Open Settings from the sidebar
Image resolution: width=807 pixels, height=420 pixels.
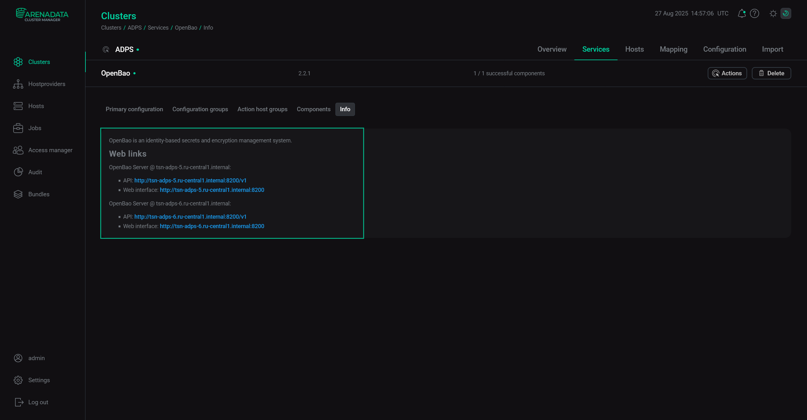pyautogui.click(x=39, y=380)
